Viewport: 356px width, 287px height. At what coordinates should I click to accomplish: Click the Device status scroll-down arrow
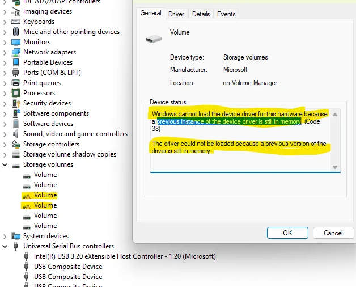coord(335,167)
